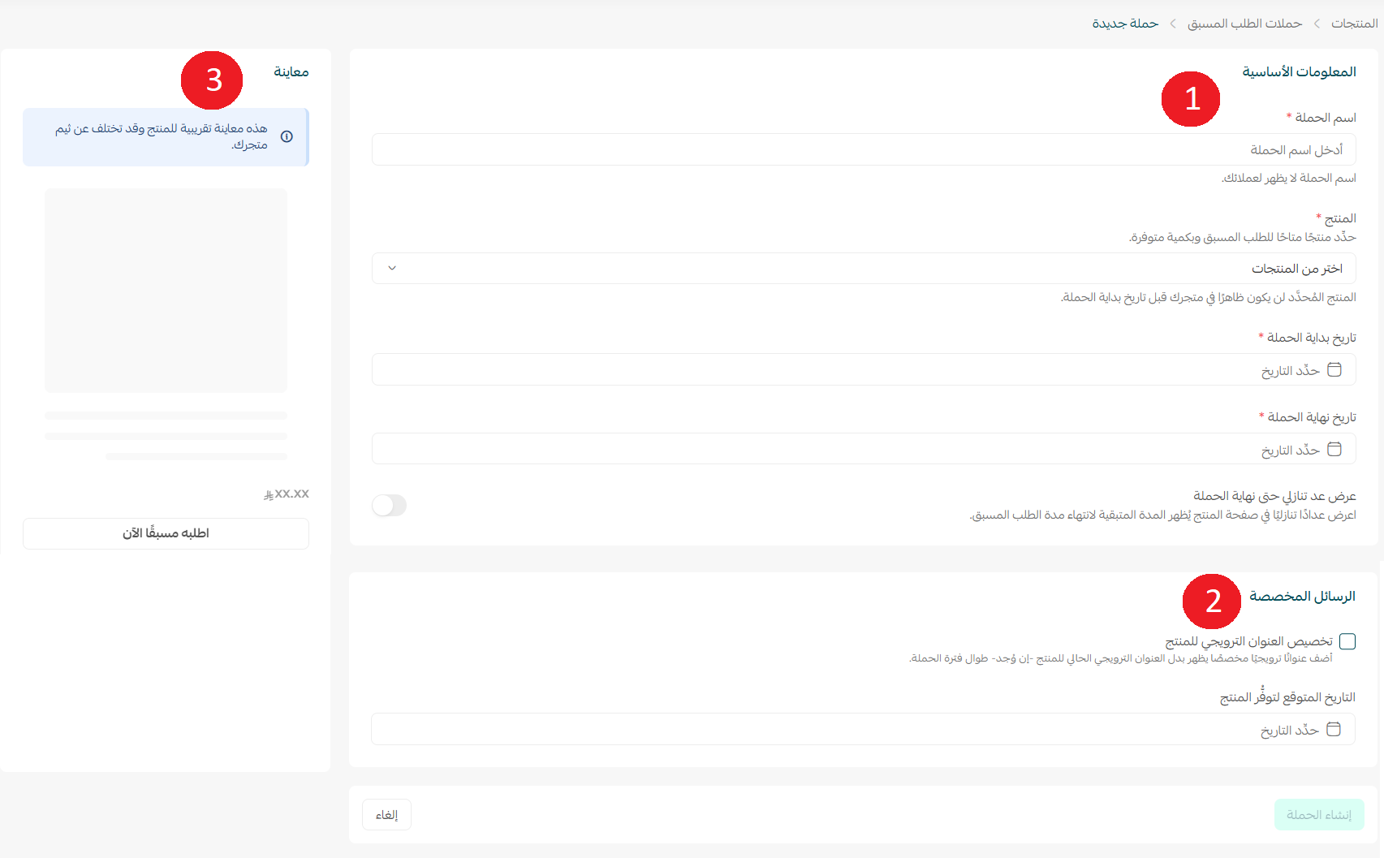Viewport: 1384px width, 858px height.
Task: Enable the countdown display toggle switch
Action: tap(389, 505)
